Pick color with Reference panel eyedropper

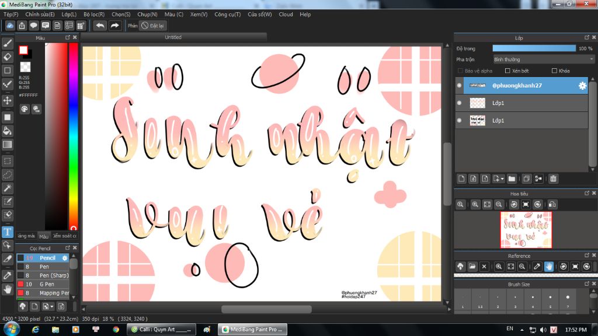537,267
